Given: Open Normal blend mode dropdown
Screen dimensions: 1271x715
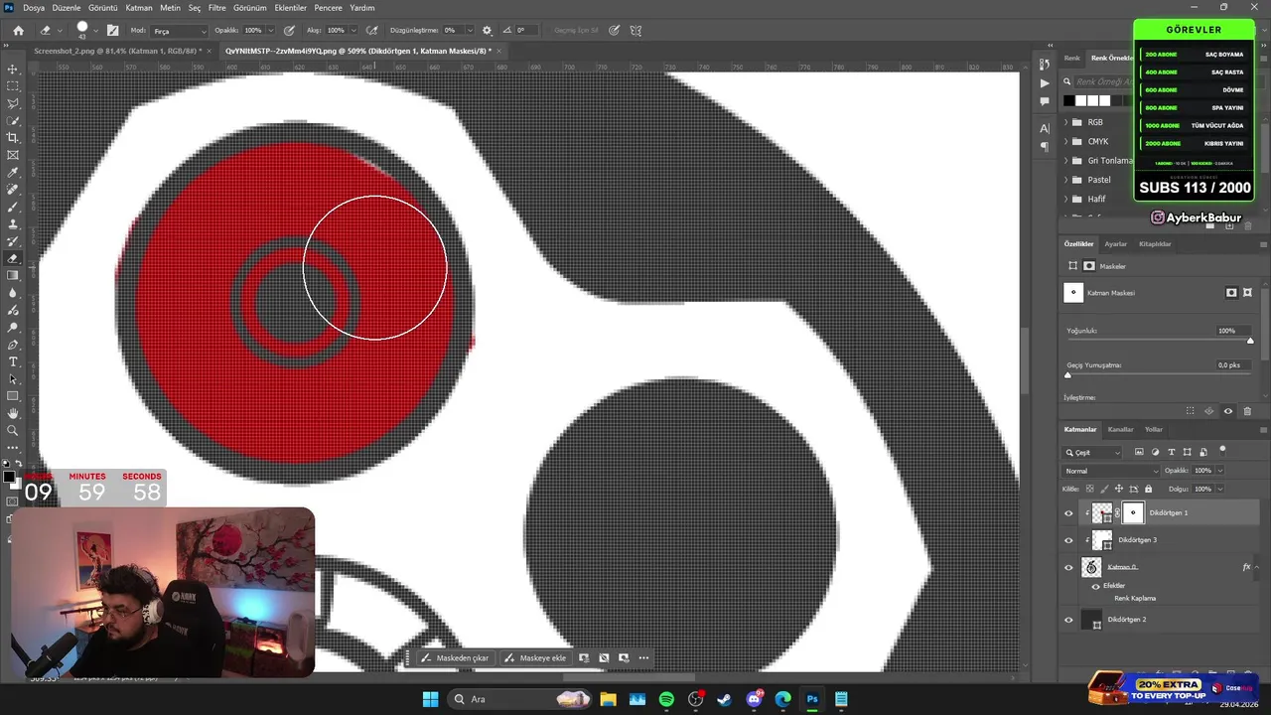Looking at the screenshot, I should [1112, 471].
